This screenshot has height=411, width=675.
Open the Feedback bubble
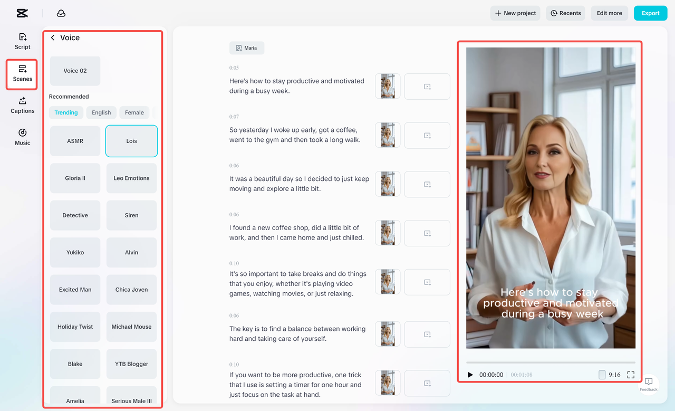[x=649, y=384]
